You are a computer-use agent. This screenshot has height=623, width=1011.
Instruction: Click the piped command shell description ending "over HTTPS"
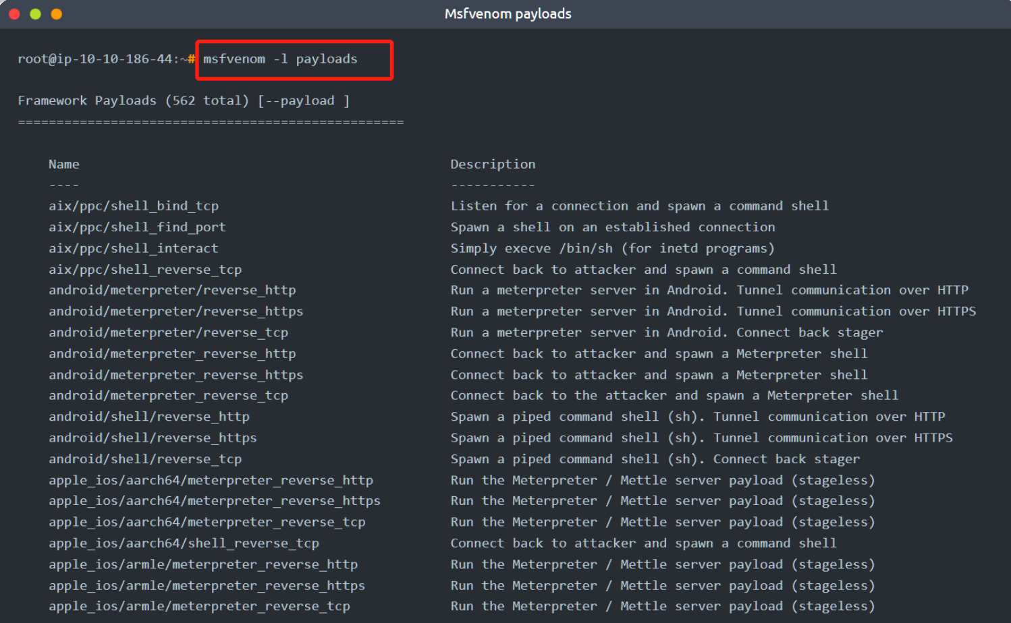click(x=702, y=438)
